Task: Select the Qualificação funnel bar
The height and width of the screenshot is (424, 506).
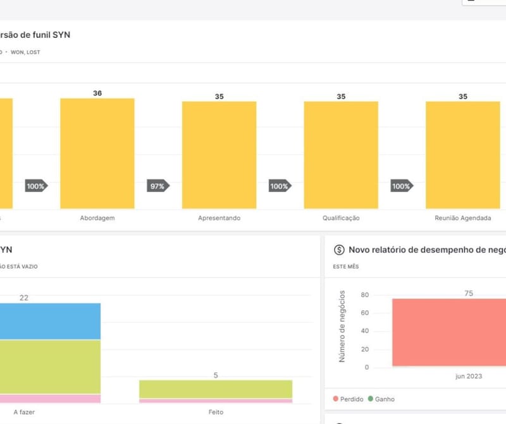Action: tap(341, 155)
